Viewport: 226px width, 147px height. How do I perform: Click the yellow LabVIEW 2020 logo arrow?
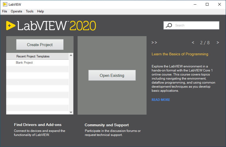pos(11,26)
